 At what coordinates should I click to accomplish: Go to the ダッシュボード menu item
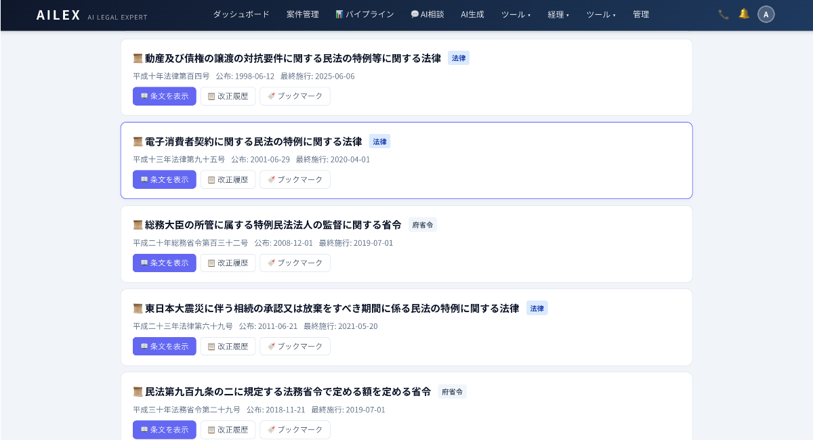(x=241, y=14)
